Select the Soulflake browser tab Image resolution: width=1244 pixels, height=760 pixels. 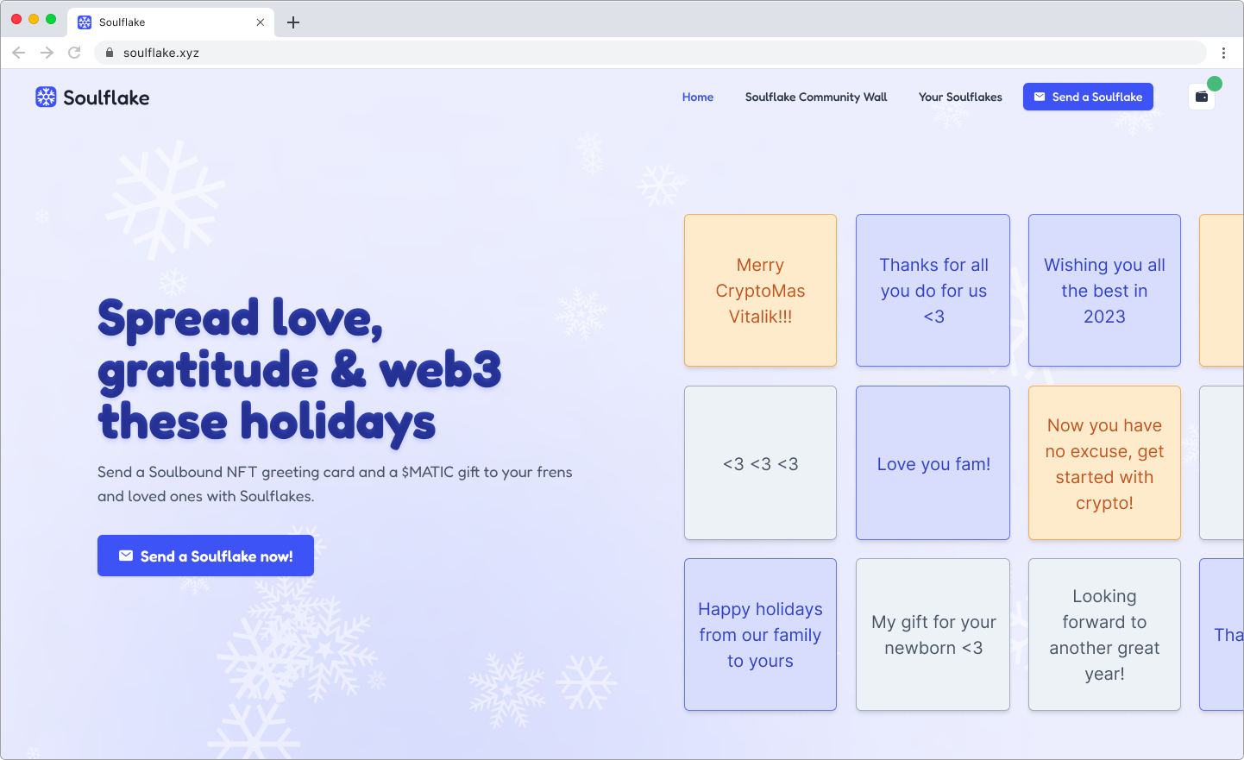pyautogui.click(x=171, y=22)
